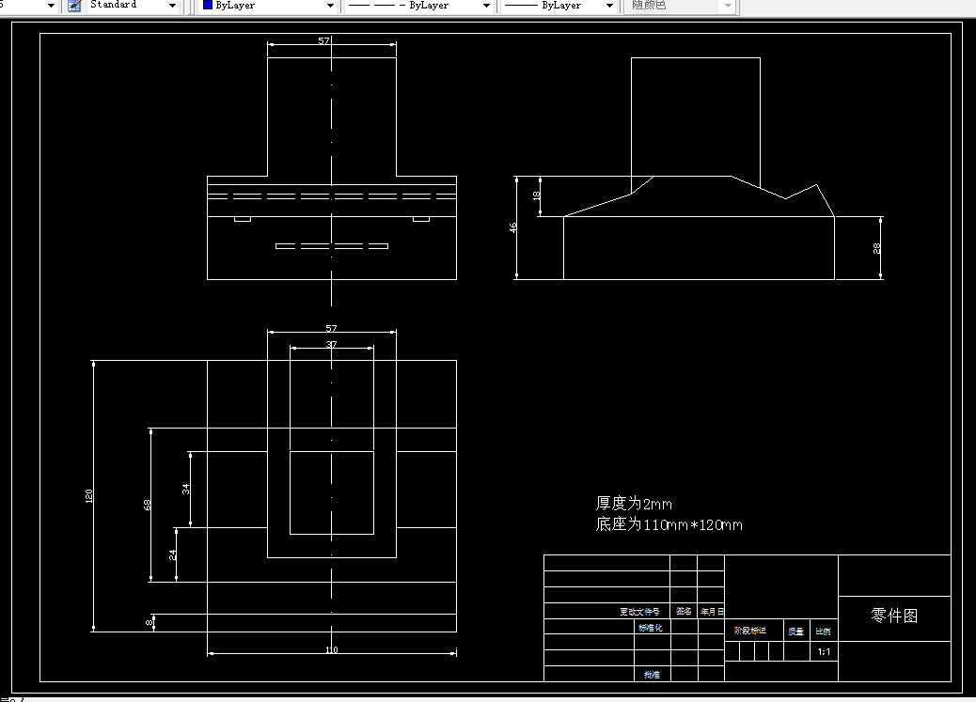Screen dimensions: 976x702
Task: Click the Text Style Manager icon beside Standard
Action: [x=73, y=7]
